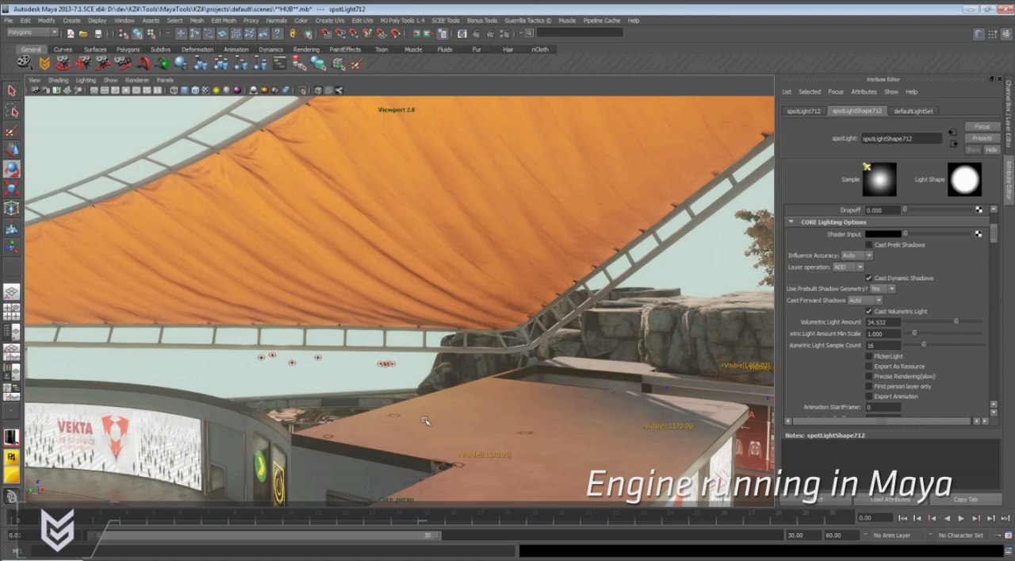
Task: Open viewport Shading menu
Action: tap(58, 80)
